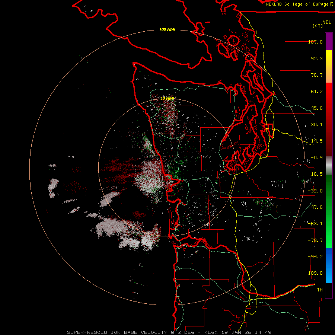The height and width of the screenshot is (335, 335).
Task: Click the VEL legend title
Action: coord(327,22)
